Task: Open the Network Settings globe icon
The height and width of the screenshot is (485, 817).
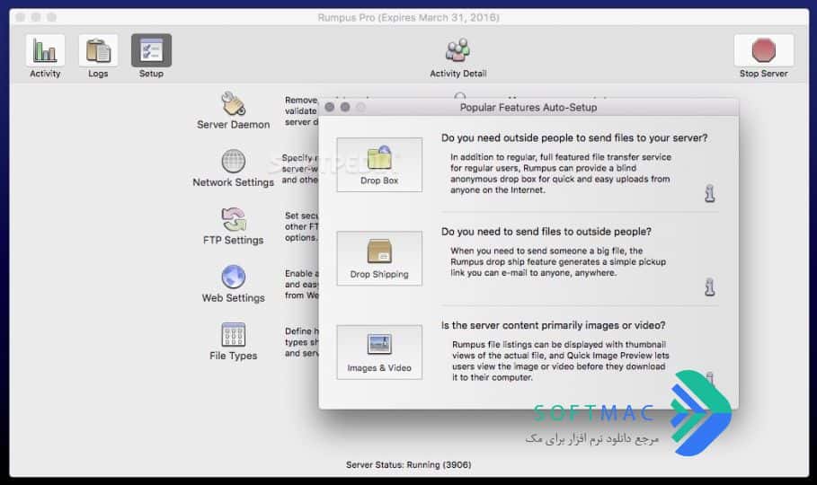Action: [x=234, y=161]
